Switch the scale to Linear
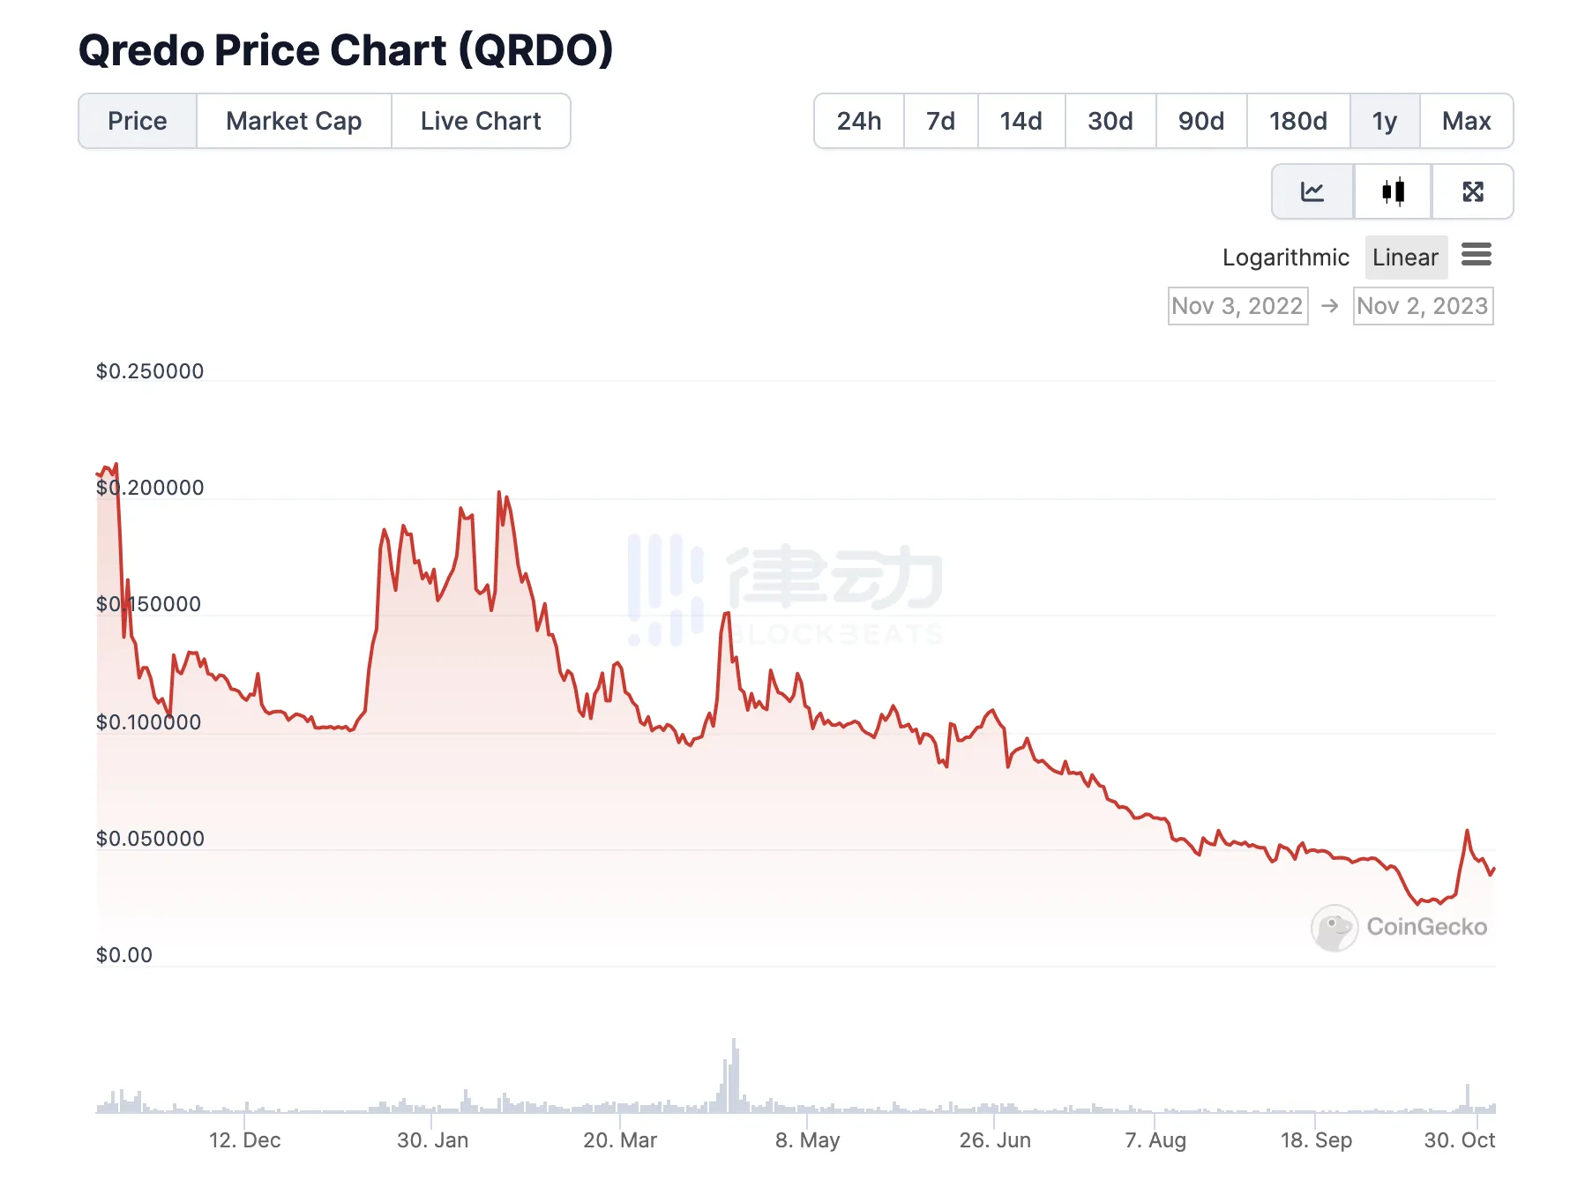Viewport: 1570px width, 1180px height. tap(1405, 258)
